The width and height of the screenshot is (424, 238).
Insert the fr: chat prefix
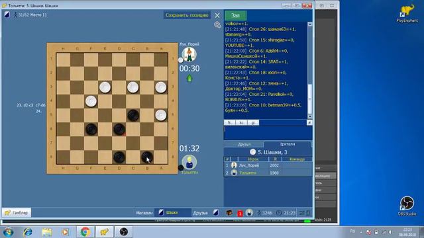click(x=230, y=122)
